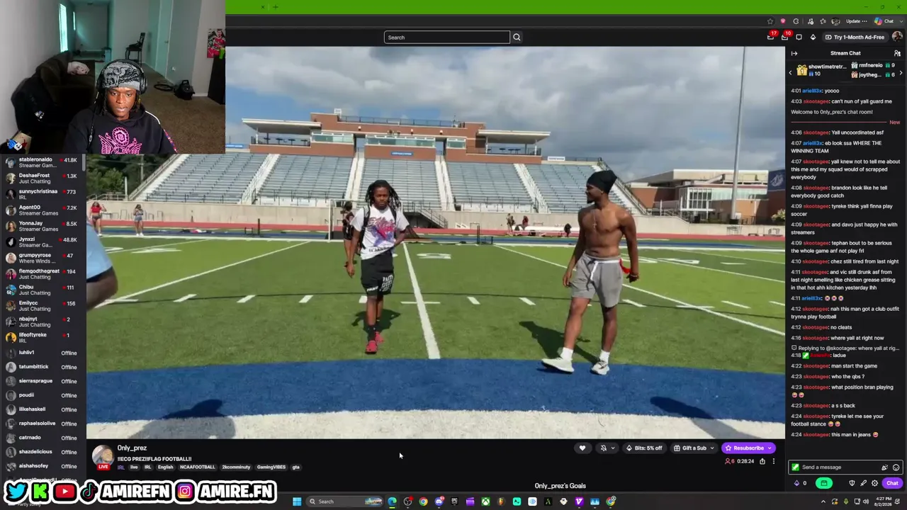Open channel points balance showing 0
Viewport: 907px width, 510px height.
800,483
